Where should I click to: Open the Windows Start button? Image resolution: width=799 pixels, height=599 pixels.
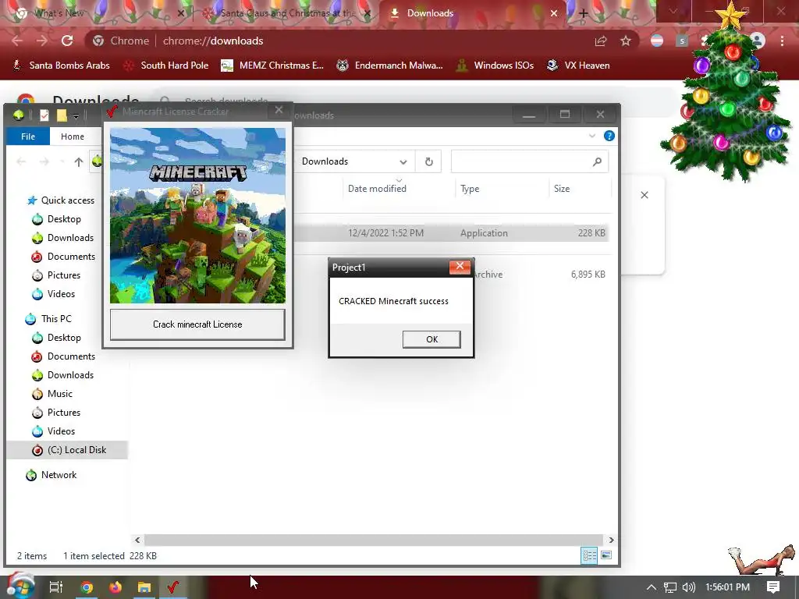point(20,587)
